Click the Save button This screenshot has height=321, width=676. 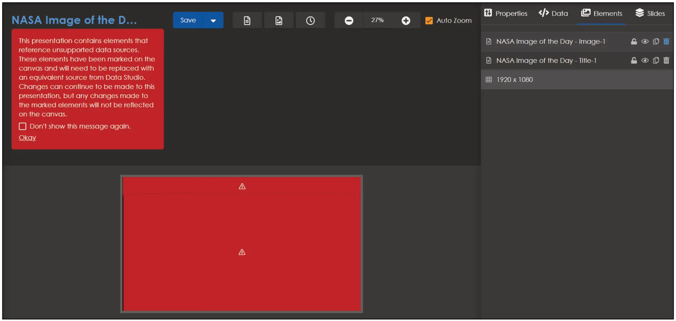[188, 20]
